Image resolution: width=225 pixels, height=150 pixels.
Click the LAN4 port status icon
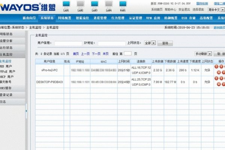point(109,4)
